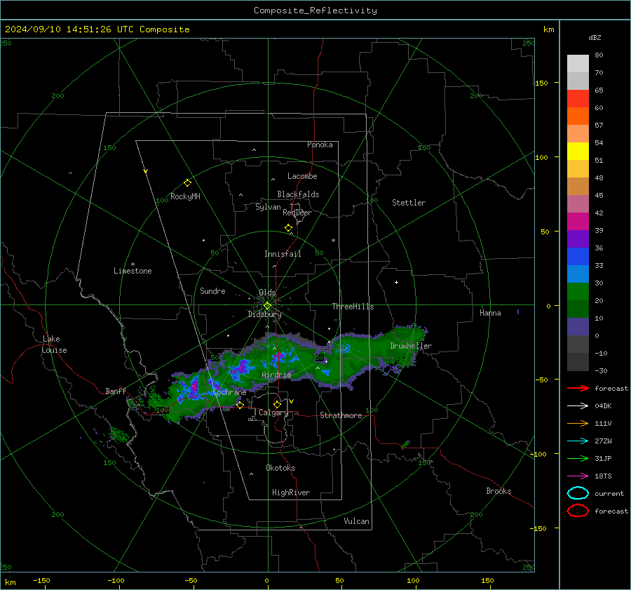Click the Blackfalds town label
The height and width of the screenshot is (590, 631).
298,194
